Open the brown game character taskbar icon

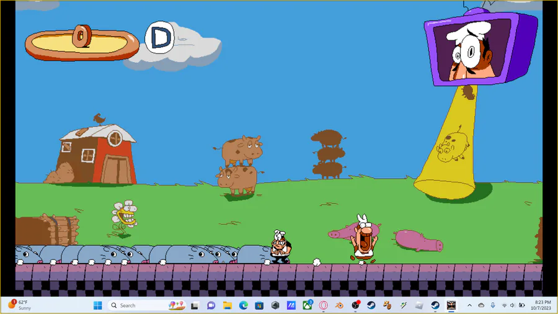coord(387,305)
